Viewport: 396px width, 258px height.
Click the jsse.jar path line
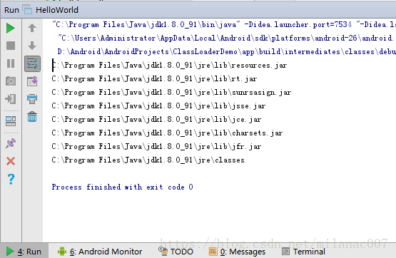tap(158, 106)
